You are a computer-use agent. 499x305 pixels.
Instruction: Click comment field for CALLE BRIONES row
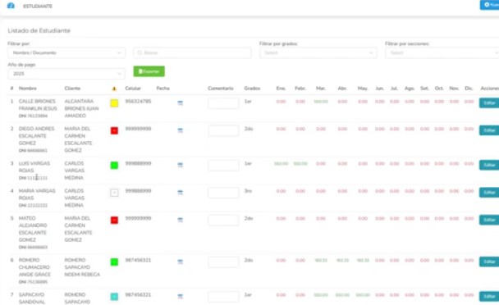click(x=223, y=103)
